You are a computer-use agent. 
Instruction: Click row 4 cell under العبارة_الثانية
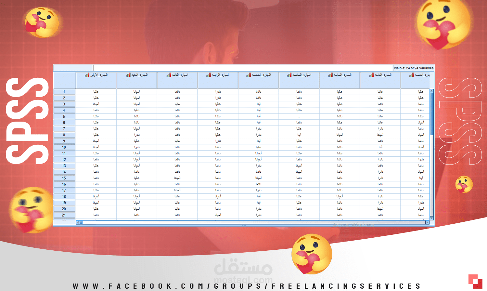137,110
